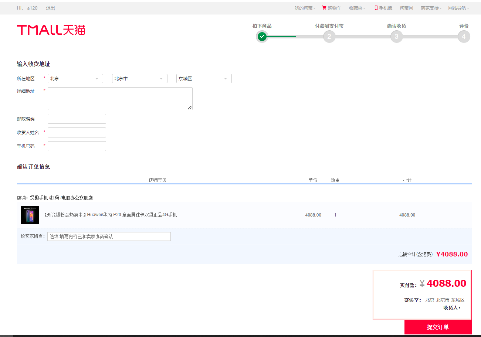Click the a120 username link
This screenshot has width=481, height=337.
coord(32,8)
